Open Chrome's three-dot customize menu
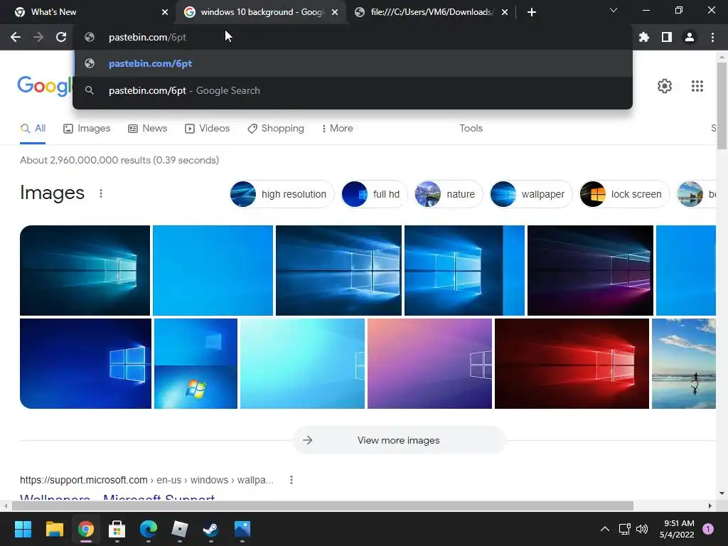728x546 pixels. point(712,37)
